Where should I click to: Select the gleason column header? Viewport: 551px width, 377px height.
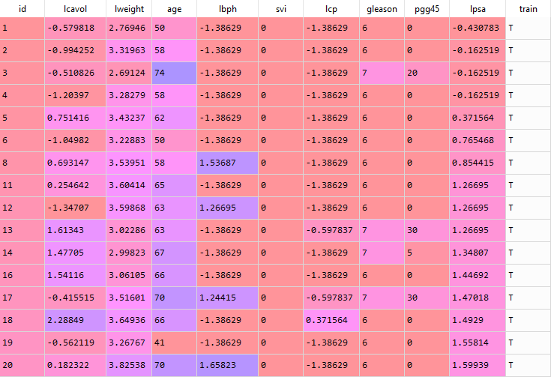point(382,9)
